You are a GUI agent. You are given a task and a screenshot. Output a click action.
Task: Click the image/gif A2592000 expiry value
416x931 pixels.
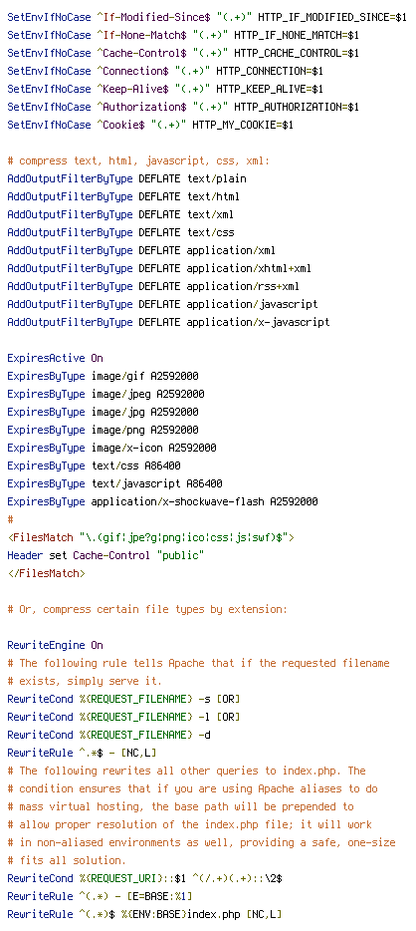(x=144, y=376)
